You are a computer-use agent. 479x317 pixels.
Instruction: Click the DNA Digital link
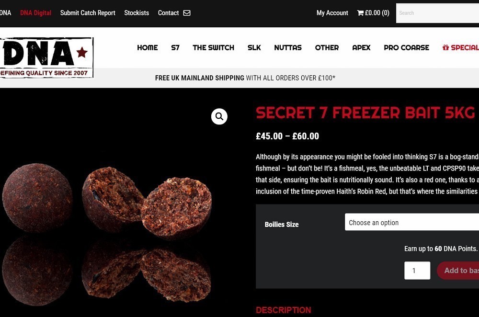(x=35, y=13)
